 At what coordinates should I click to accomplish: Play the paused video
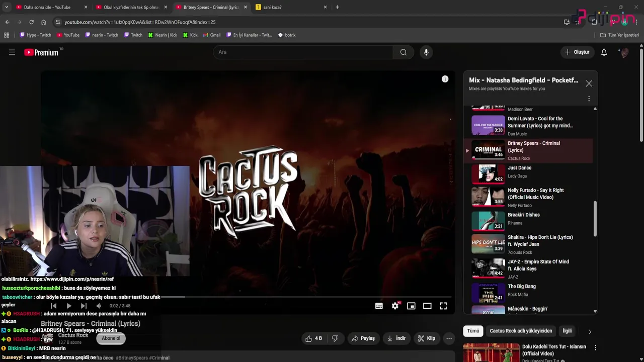(69, 306)
